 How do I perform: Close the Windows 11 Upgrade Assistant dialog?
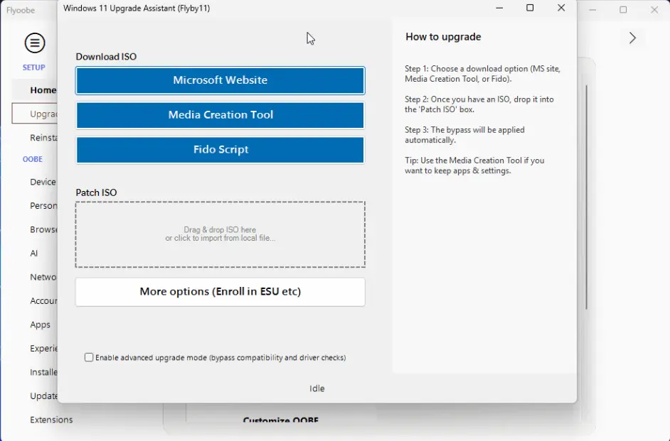[x=561, y=8]
